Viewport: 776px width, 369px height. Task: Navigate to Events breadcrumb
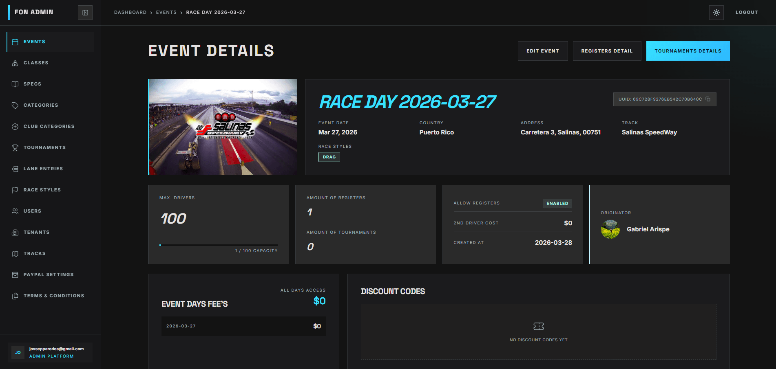[166, 13]
